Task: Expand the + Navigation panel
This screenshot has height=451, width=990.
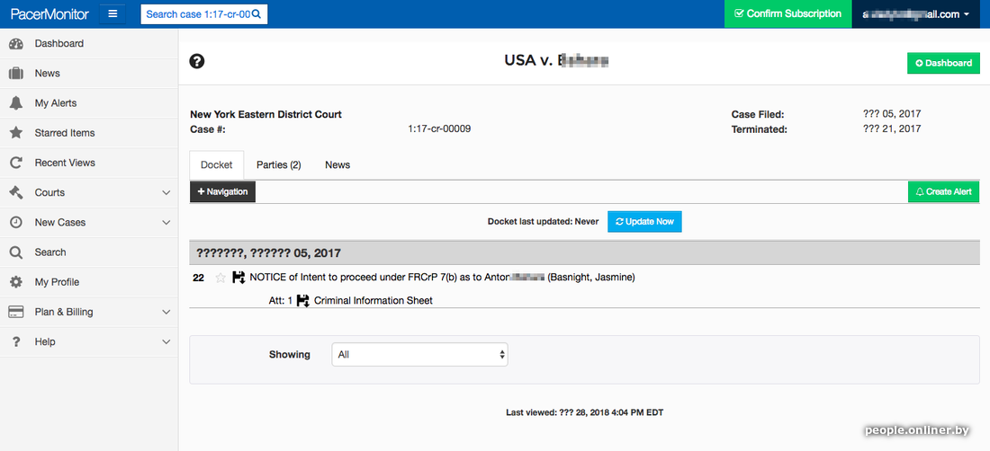Action: (x=223, y=191)
